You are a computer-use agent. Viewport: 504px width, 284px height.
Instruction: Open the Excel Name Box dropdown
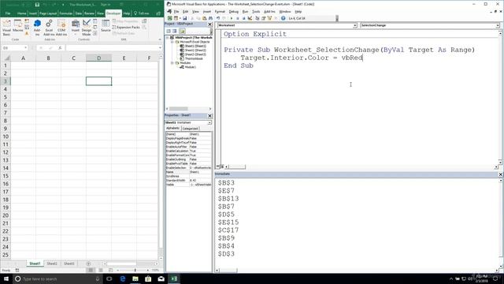25,48
